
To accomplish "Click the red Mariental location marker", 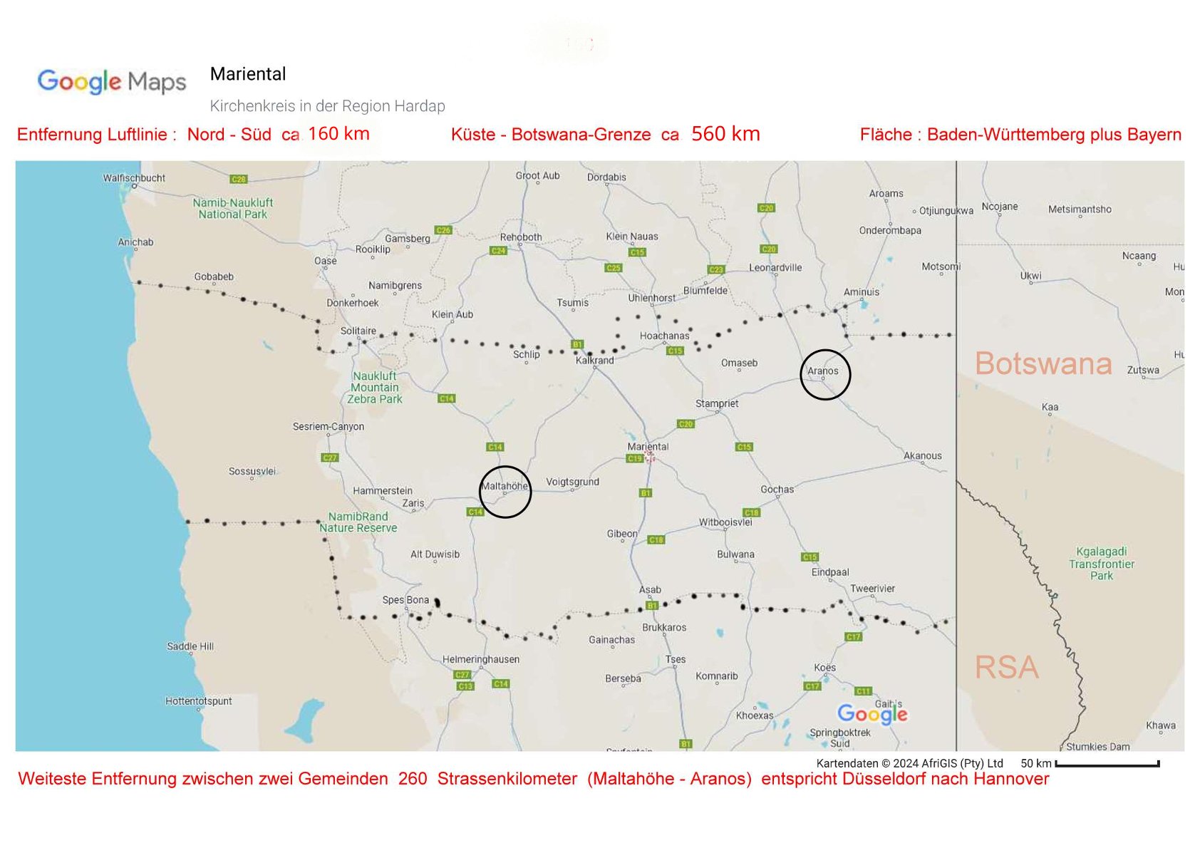I will 649,457.
